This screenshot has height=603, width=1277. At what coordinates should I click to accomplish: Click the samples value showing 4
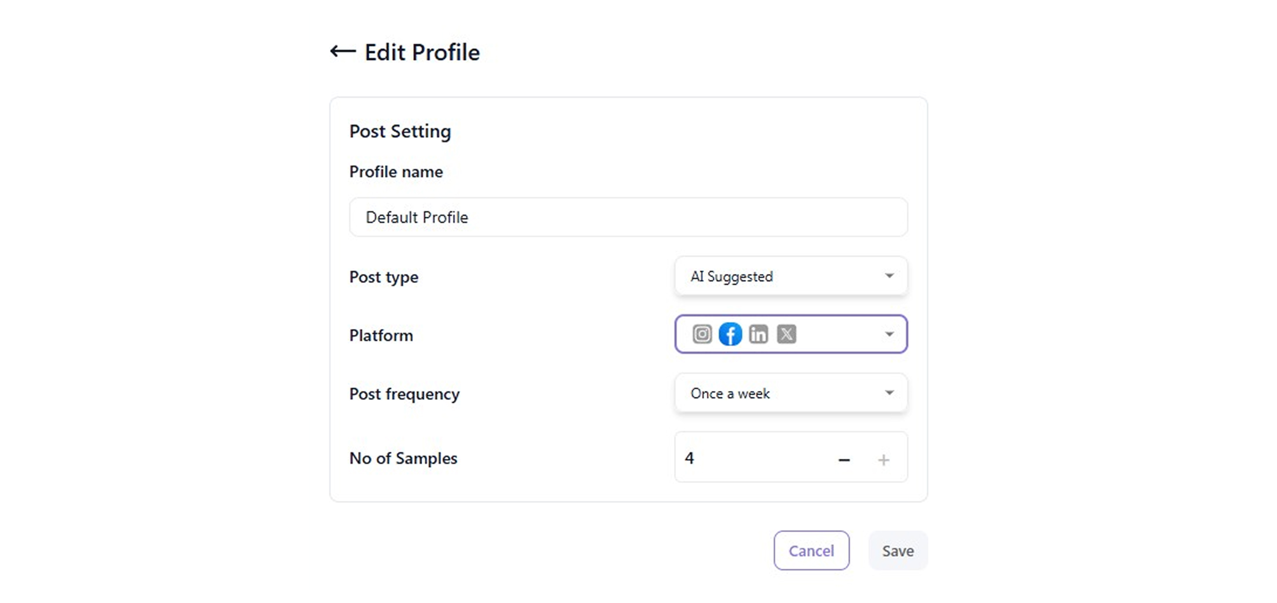(689, 458)
